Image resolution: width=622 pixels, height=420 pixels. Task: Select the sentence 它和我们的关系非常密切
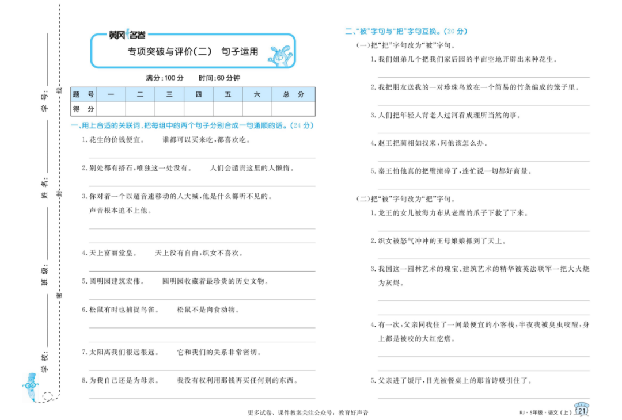[x=219, y=352]
